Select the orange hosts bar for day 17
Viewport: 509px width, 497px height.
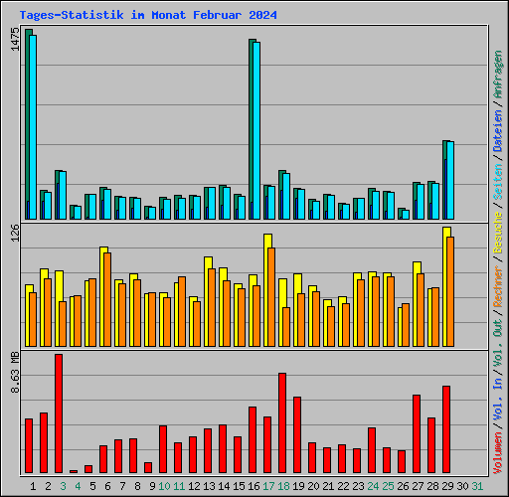(x=271, y=297)
